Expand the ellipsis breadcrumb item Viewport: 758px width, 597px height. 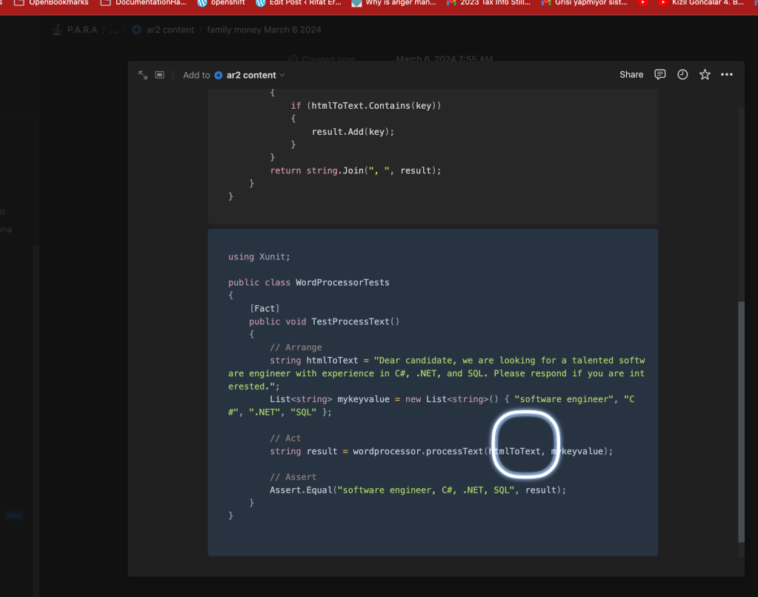[113, 30]
